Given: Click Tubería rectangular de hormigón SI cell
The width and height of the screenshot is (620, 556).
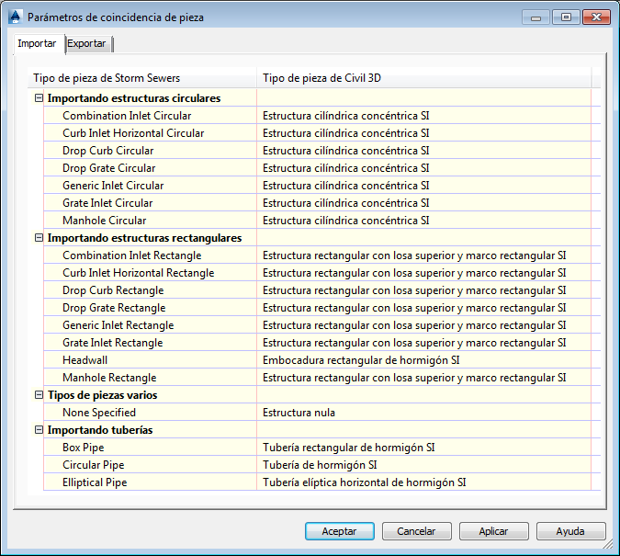Looking at the screenshot, I should [423, 448].
